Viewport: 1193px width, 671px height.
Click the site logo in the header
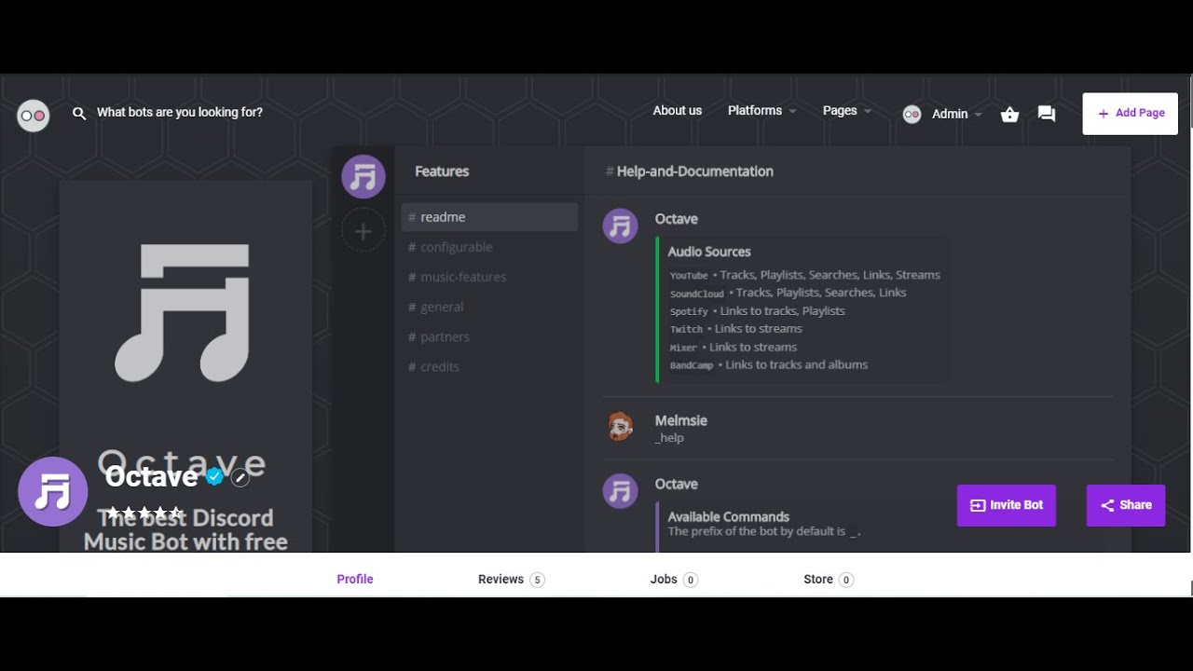click(34, 116)
